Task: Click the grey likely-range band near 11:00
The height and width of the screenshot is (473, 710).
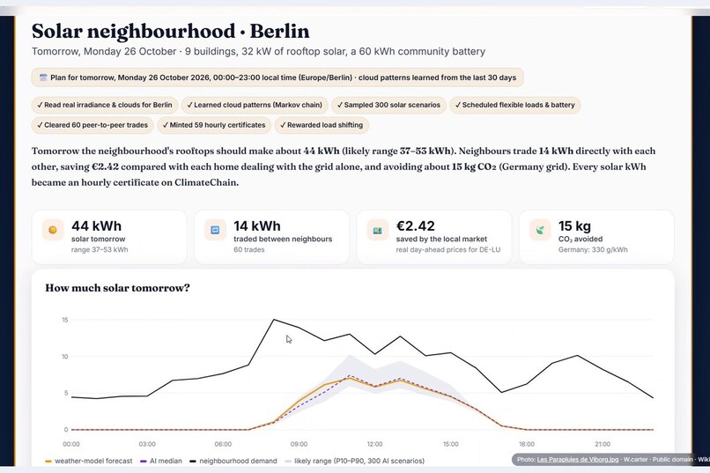Action: [349, 367]
